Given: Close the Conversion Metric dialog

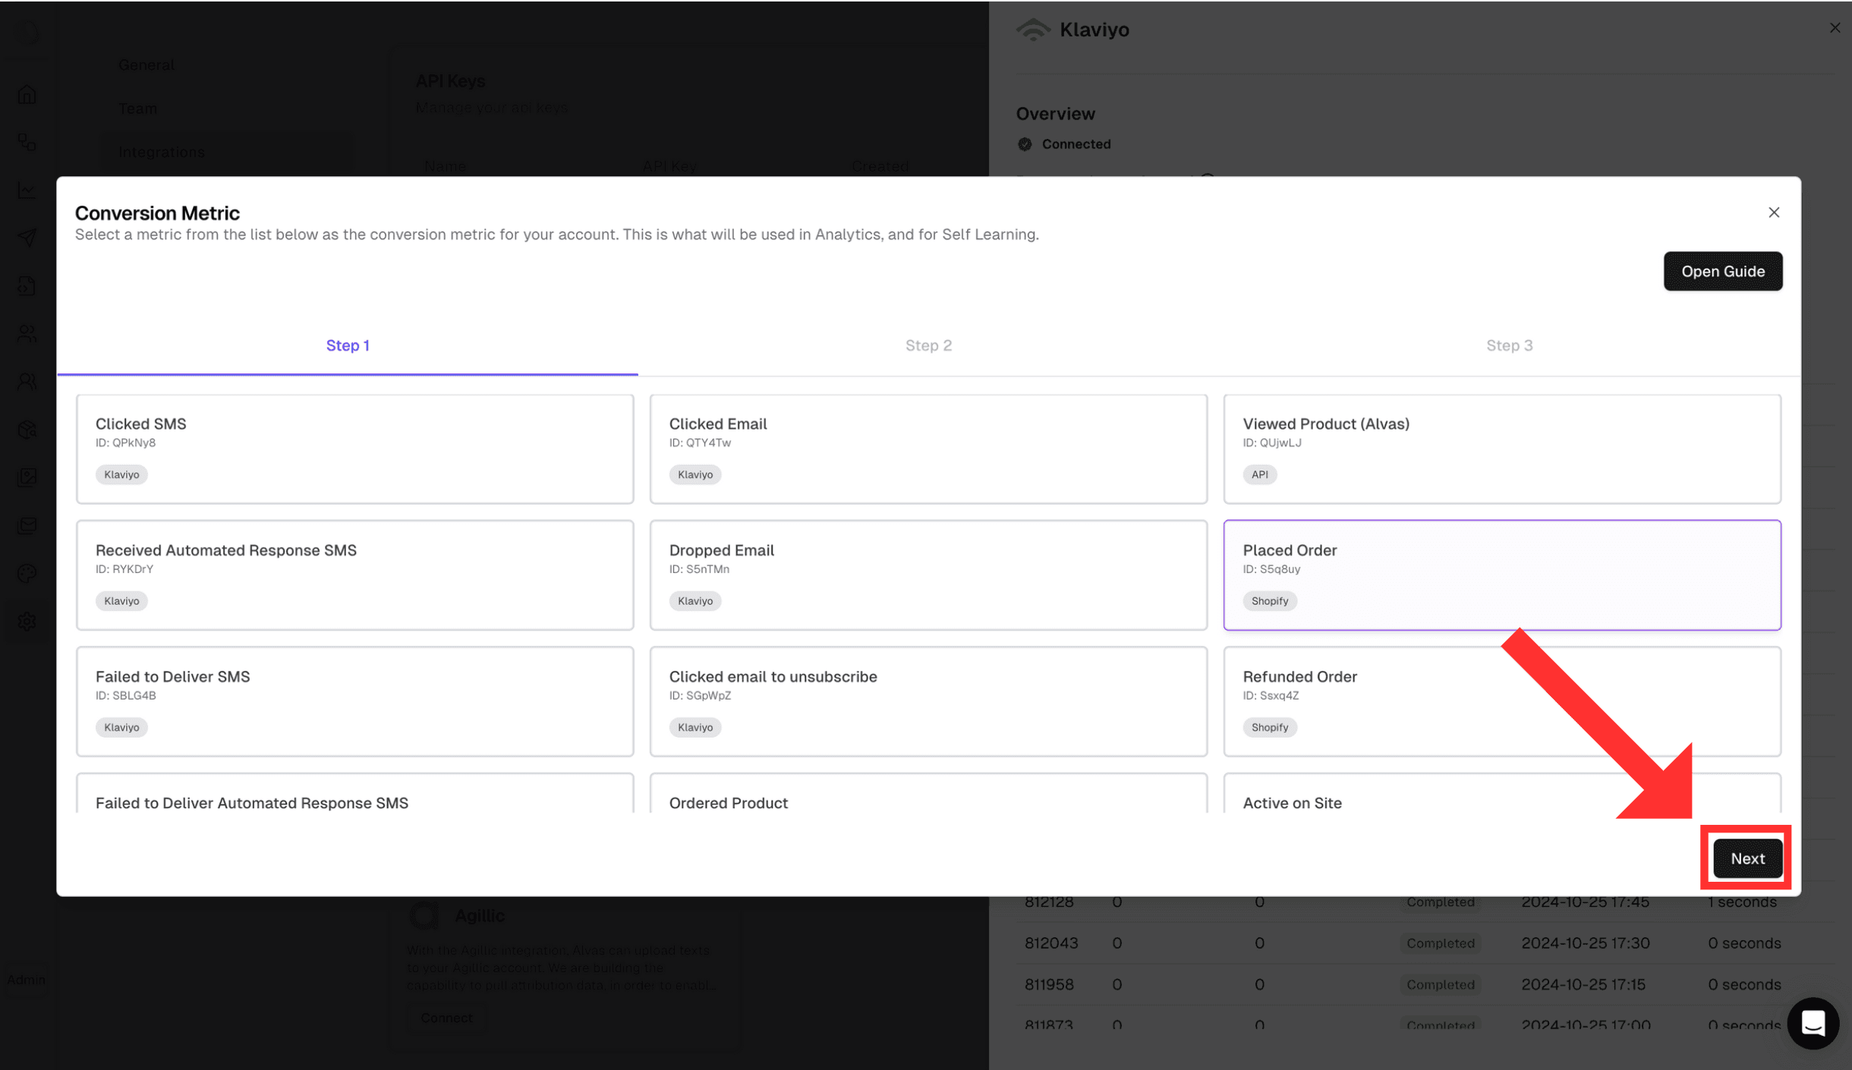Looking at the screenshot, I should (1773, 212).
